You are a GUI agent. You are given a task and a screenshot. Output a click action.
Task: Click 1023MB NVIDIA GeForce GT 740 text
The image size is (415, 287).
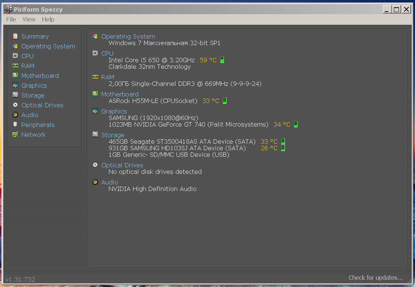(x=189, y=124)
